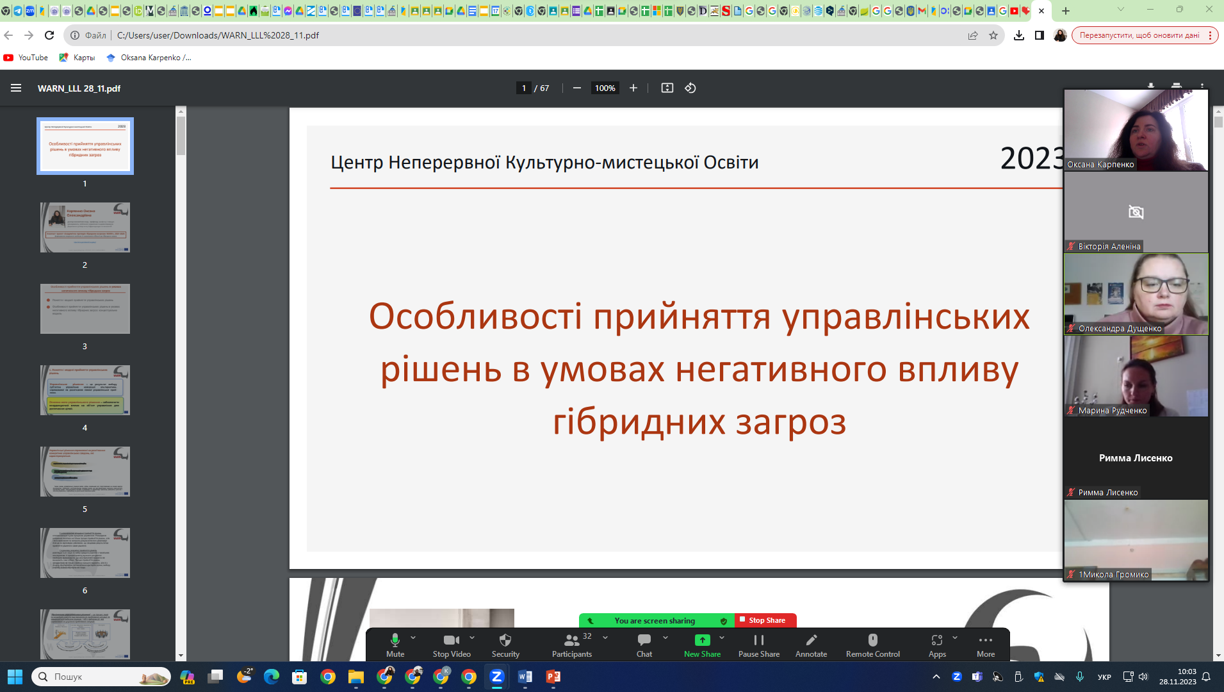Click the Stop Share button

(765, 620)
